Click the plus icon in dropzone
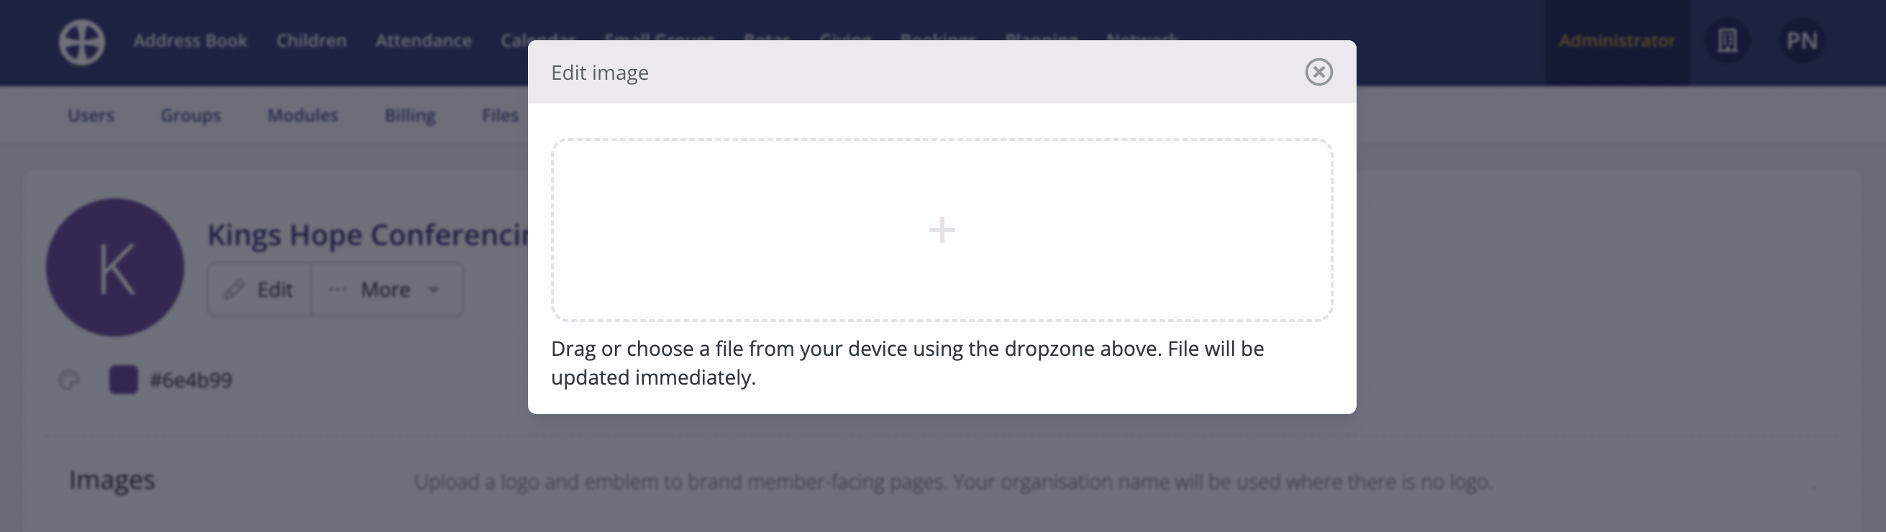This screenshot has width=1886, height=532. tap(942, 230)
